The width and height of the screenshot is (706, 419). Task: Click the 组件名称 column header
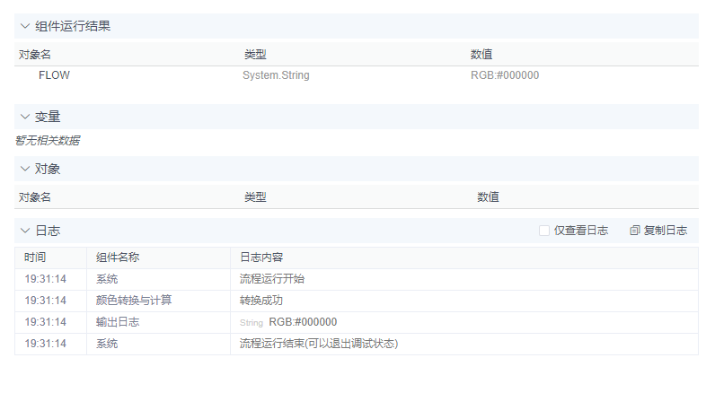coord(118,258)
